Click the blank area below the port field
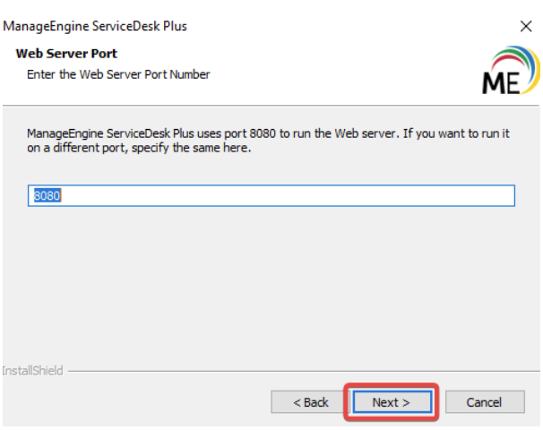Screen dimensions: 543x430 coord(269,278)
